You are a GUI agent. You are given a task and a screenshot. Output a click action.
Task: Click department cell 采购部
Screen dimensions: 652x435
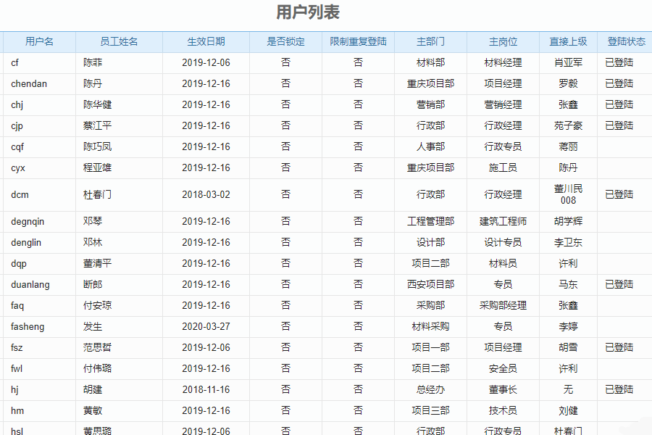tap(431, 305)
